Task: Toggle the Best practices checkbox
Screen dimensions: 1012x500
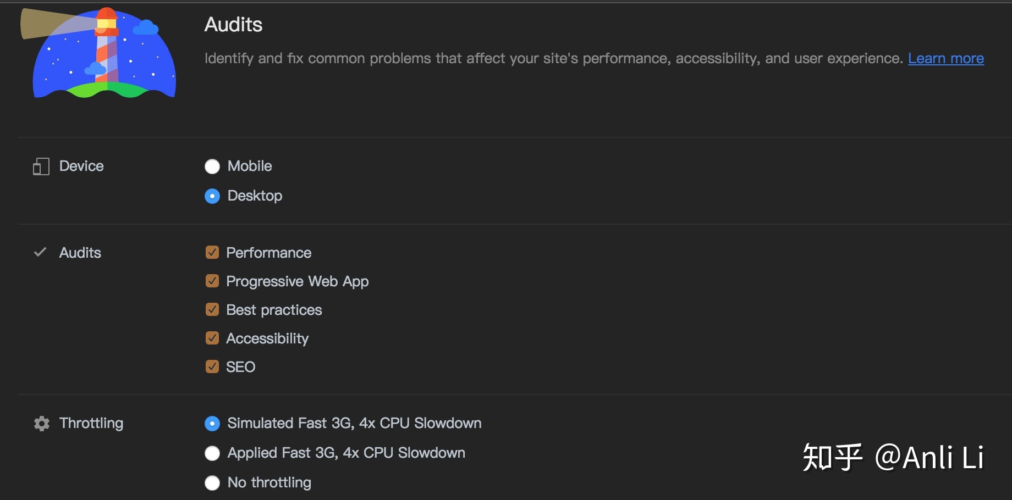Action: [212, 309]
